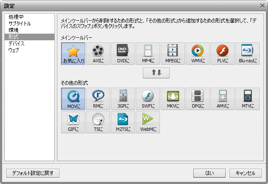Open the サブタイトル settings category

(30, 23)
